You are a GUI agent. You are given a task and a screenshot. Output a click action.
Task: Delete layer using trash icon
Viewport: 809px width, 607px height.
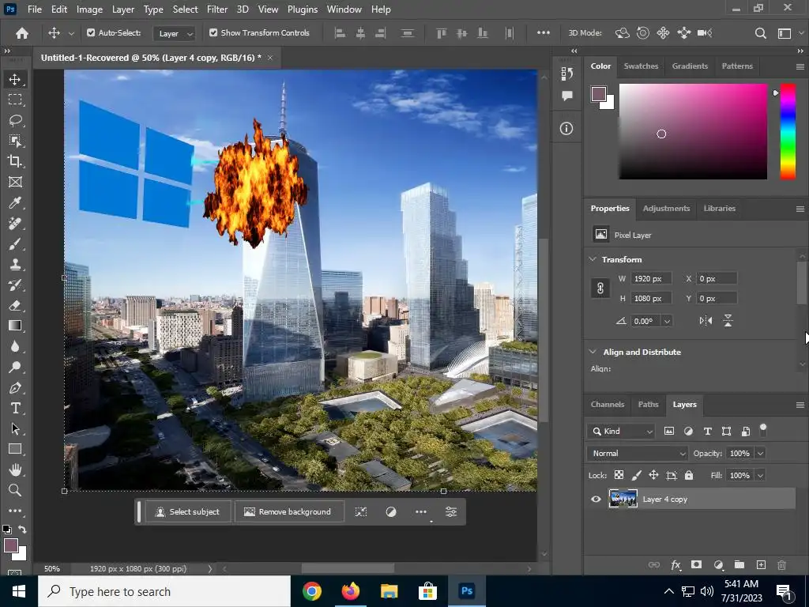pos(781,564)
